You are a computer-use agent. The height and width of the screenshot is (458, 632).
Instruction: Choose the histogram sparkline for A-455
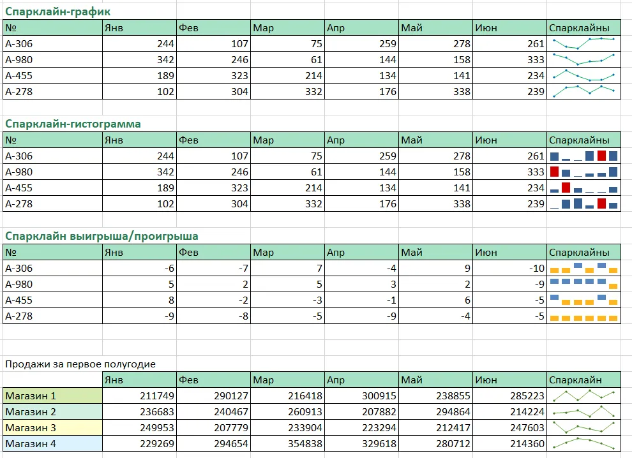[583, 188]
